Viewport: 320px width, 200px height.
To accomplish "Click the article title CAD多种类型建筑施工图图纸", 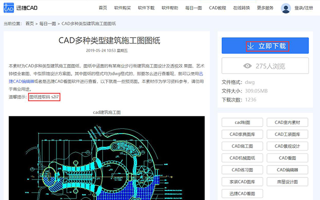I will pyautogui.click(x=109, y=40).
